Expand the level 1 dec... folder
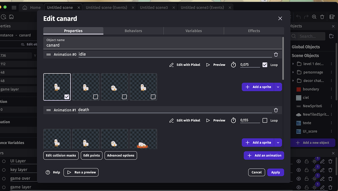 click(293, 64)
